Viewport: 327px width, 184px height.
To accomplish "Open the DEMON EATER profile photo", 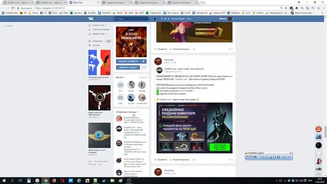I will (131, 42).
